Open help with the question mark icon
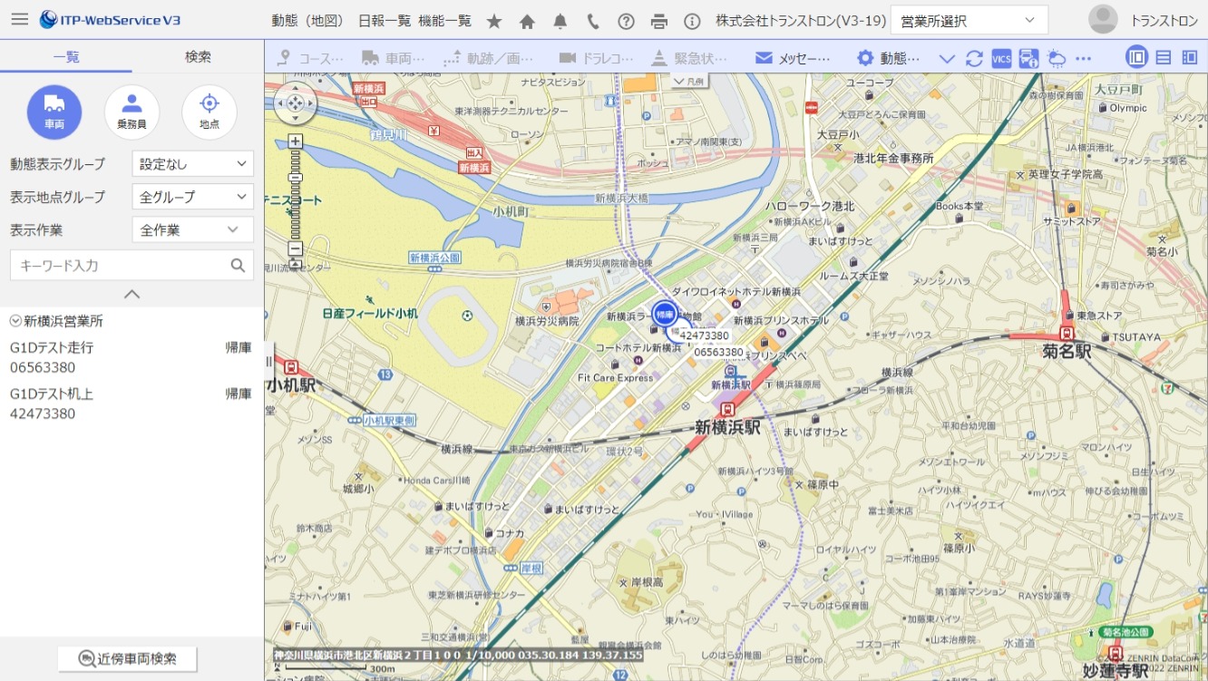This screenshot has height=681, width=1208. 626,21
